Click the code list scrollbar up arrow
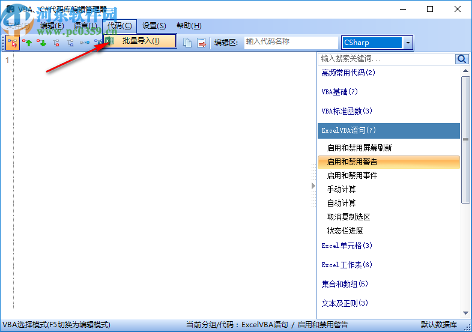Viewport: 472px width, 332px height. point(465,71)
